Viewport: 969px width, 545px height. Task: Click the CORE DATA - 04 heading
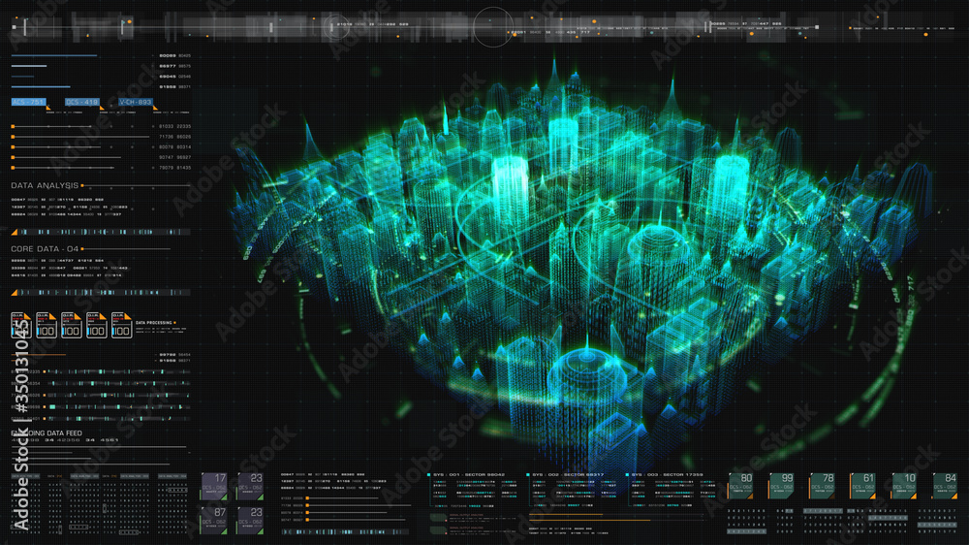click(45, 248)
